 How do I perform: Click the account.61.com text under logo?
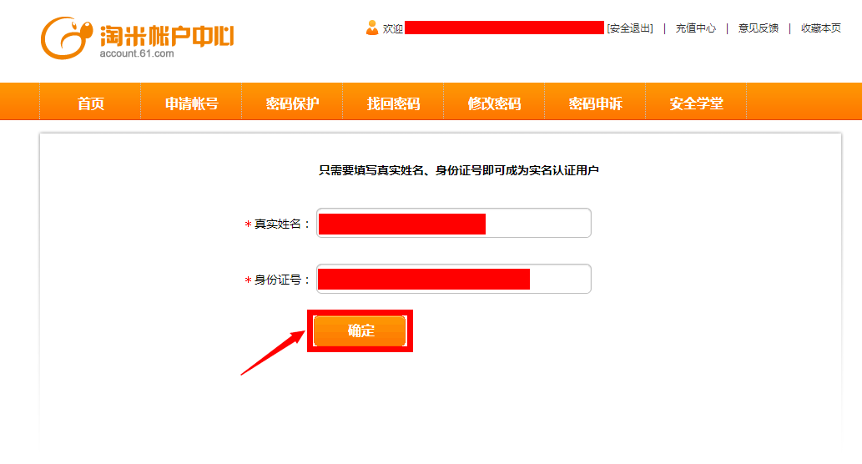(137, 53)
